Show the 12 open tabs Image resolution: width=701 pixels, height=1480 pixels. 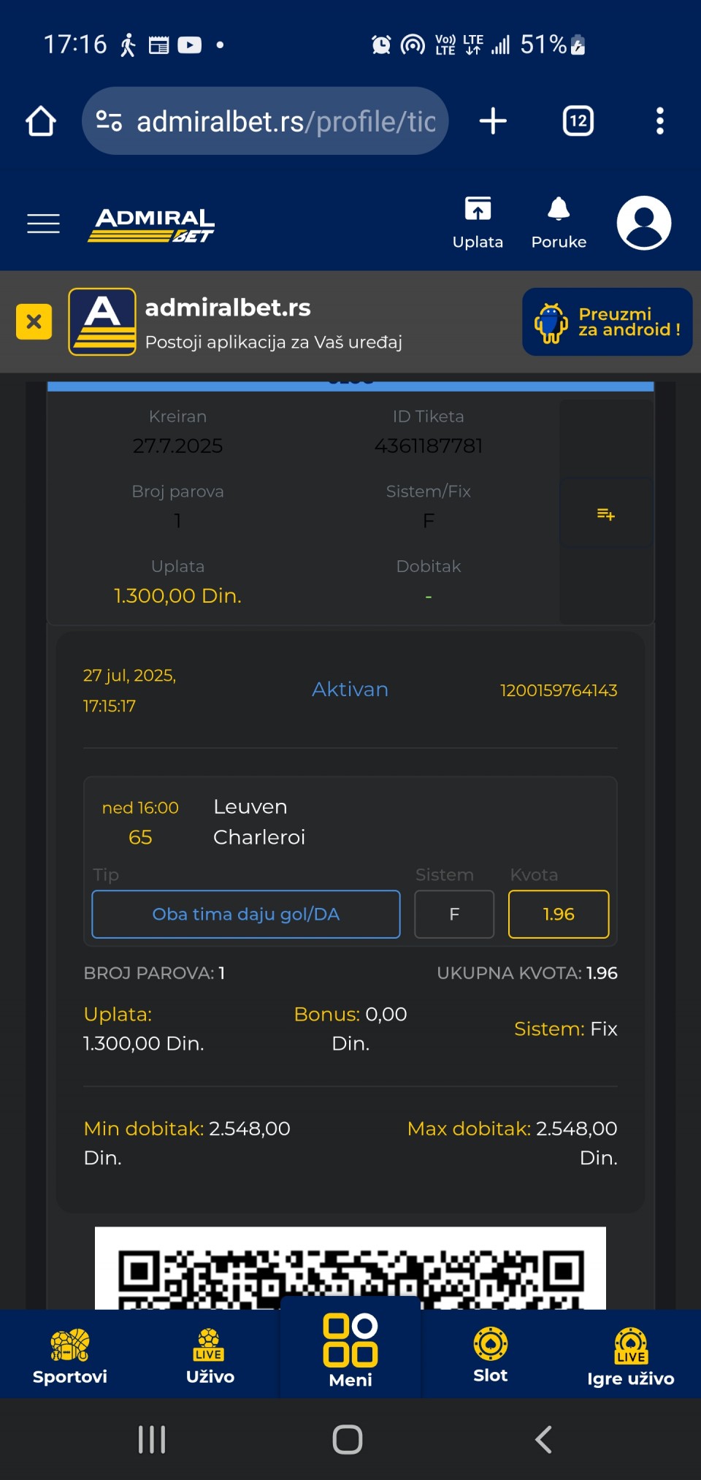[578, 121]
